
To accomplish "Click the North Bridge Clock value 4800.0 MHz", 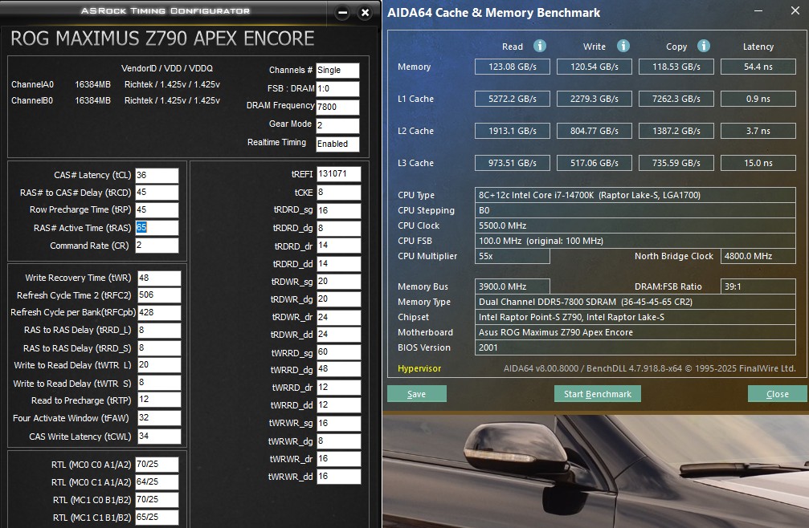I will coord(758,256).
